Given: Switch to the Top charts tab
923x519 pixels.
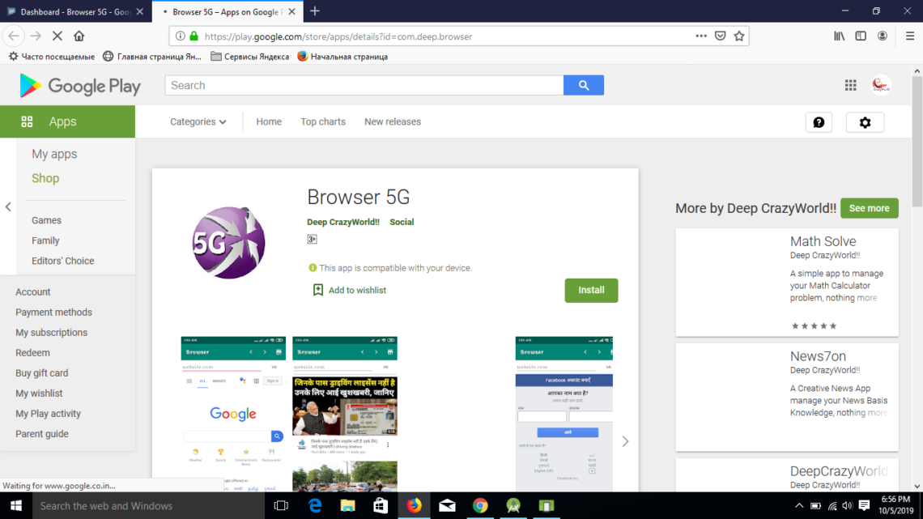Looking at the screenshot, I should [x=322, y=121].
